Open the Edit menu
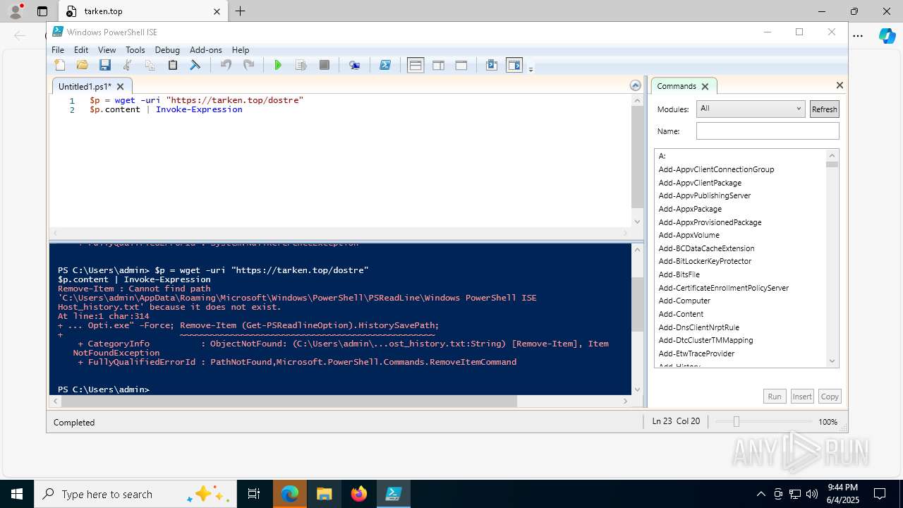The image size is (903, 508). click(81, 50)
